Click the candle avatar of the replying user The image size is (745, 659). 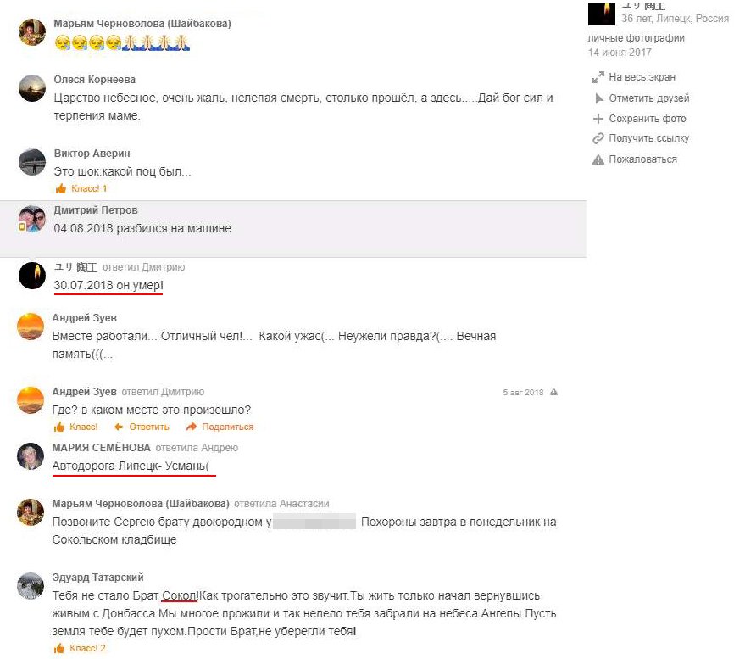(x=32, y=276)
